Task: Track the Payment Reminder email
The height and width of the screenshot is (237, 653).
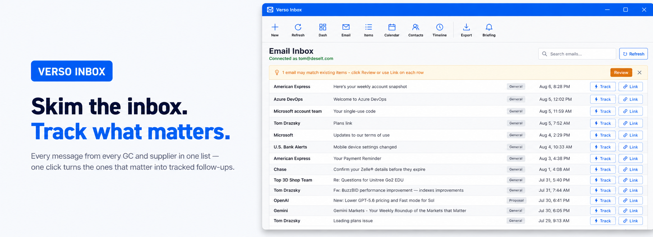Action: click(x=603, y=158)
